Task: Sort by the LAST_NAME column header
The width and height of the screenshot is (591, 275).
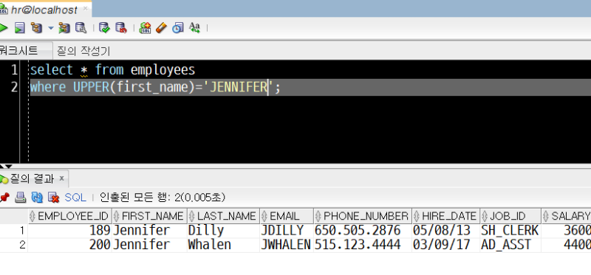Action: coord(223,216)
